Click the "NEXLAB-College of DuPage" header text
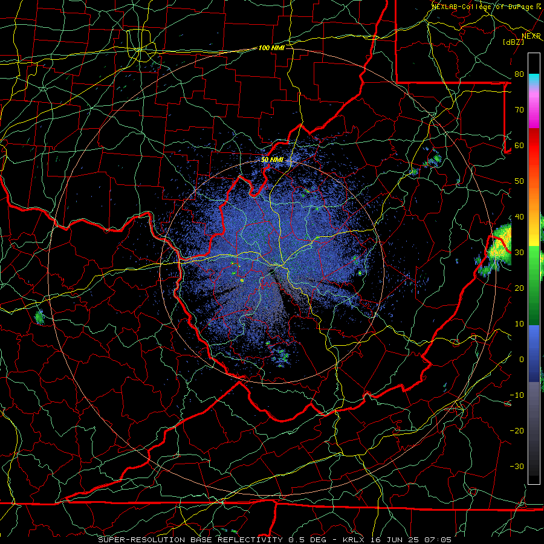Screen dimensions: 544x544 click(484, 7)
